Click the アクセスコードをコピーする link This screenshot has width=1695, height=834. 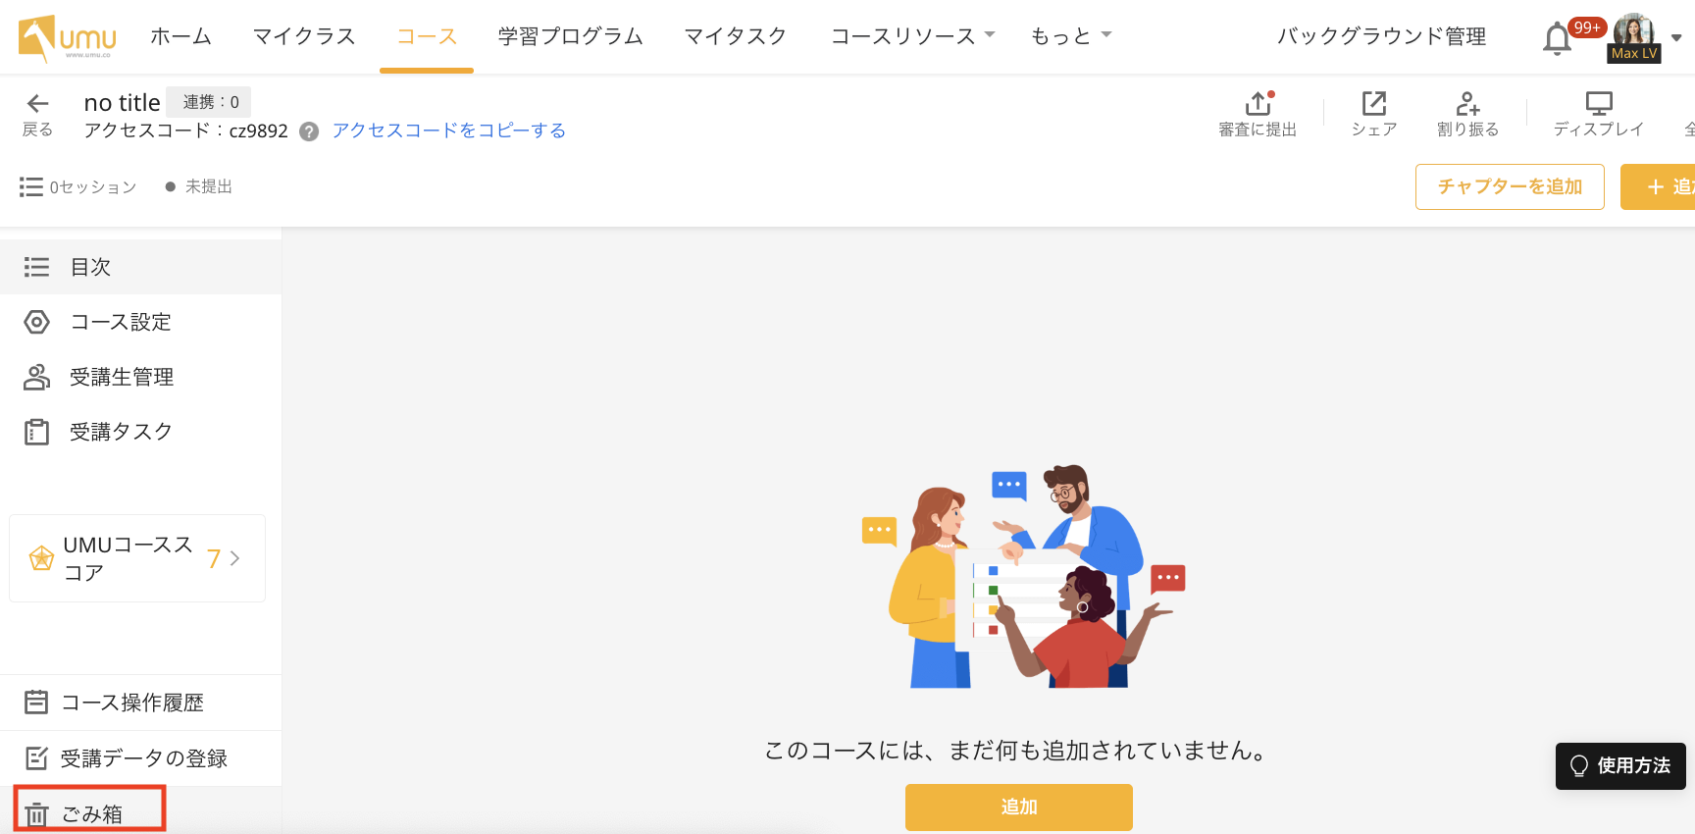coord(448,130)
